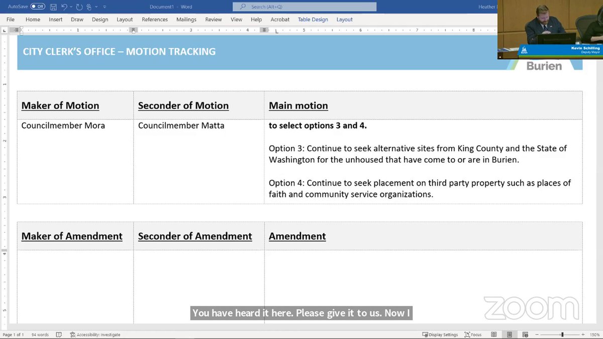
Task: Click the Page 1 of 1 indicator
Action: point(14,334)
